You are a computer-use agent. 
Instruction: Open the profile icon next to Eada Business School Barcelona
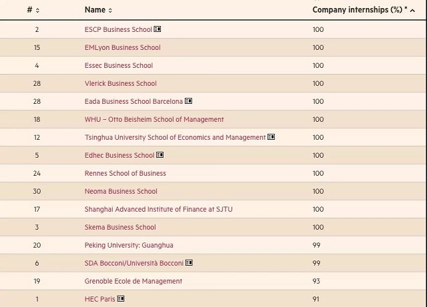tap(188, 101)
